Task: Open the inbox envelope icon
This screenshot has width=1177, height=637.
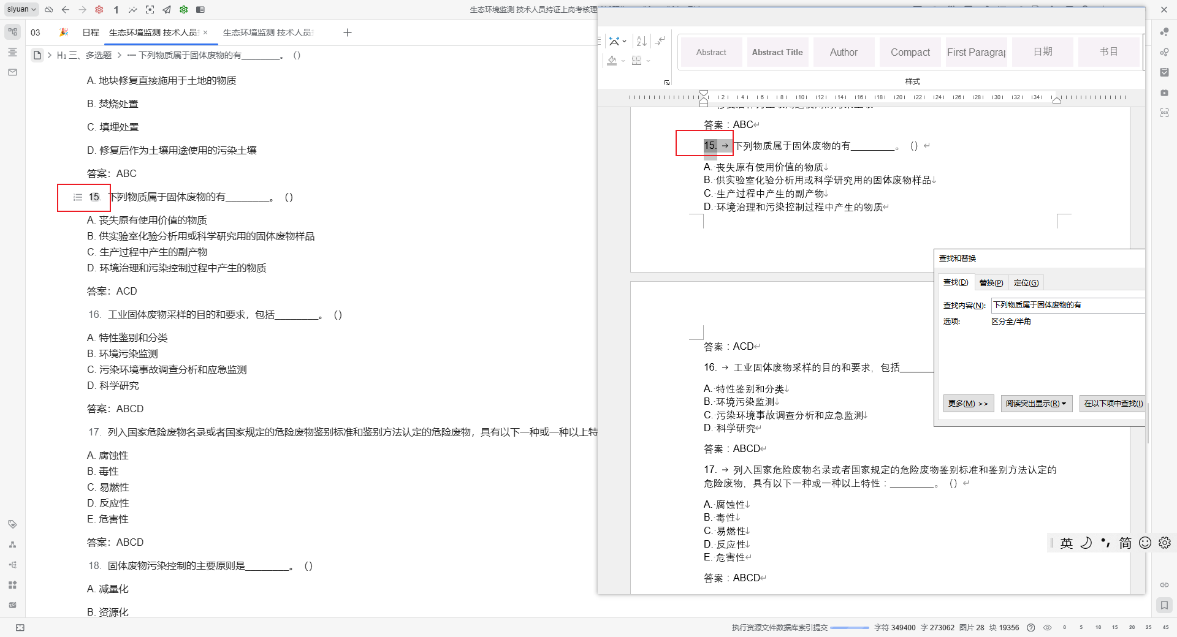Action: 12,72
